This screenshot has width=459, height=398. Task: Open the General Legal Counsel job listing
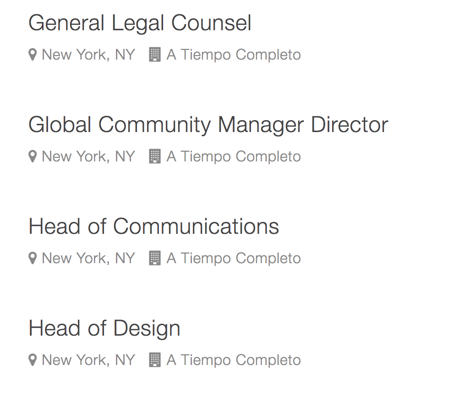pos(140,23)
